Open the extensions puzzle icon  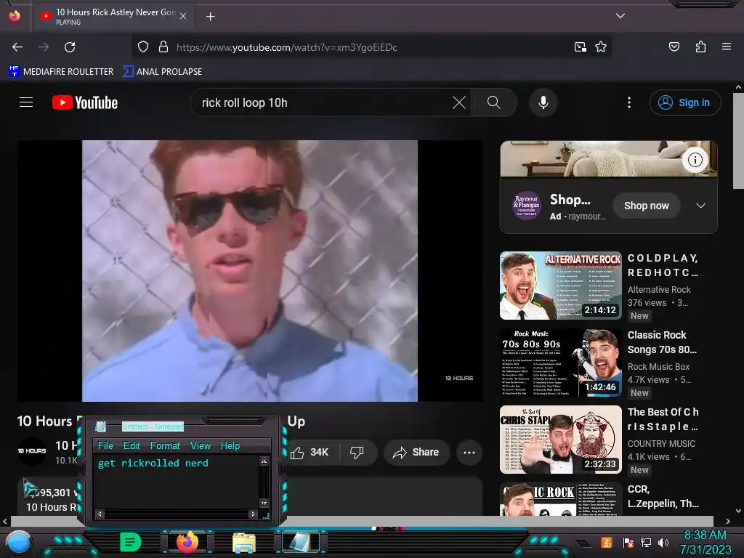[700, 46]
